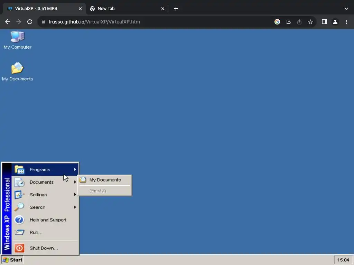
Task: Open Chrome side panel icon
Action: pos(324,22)
